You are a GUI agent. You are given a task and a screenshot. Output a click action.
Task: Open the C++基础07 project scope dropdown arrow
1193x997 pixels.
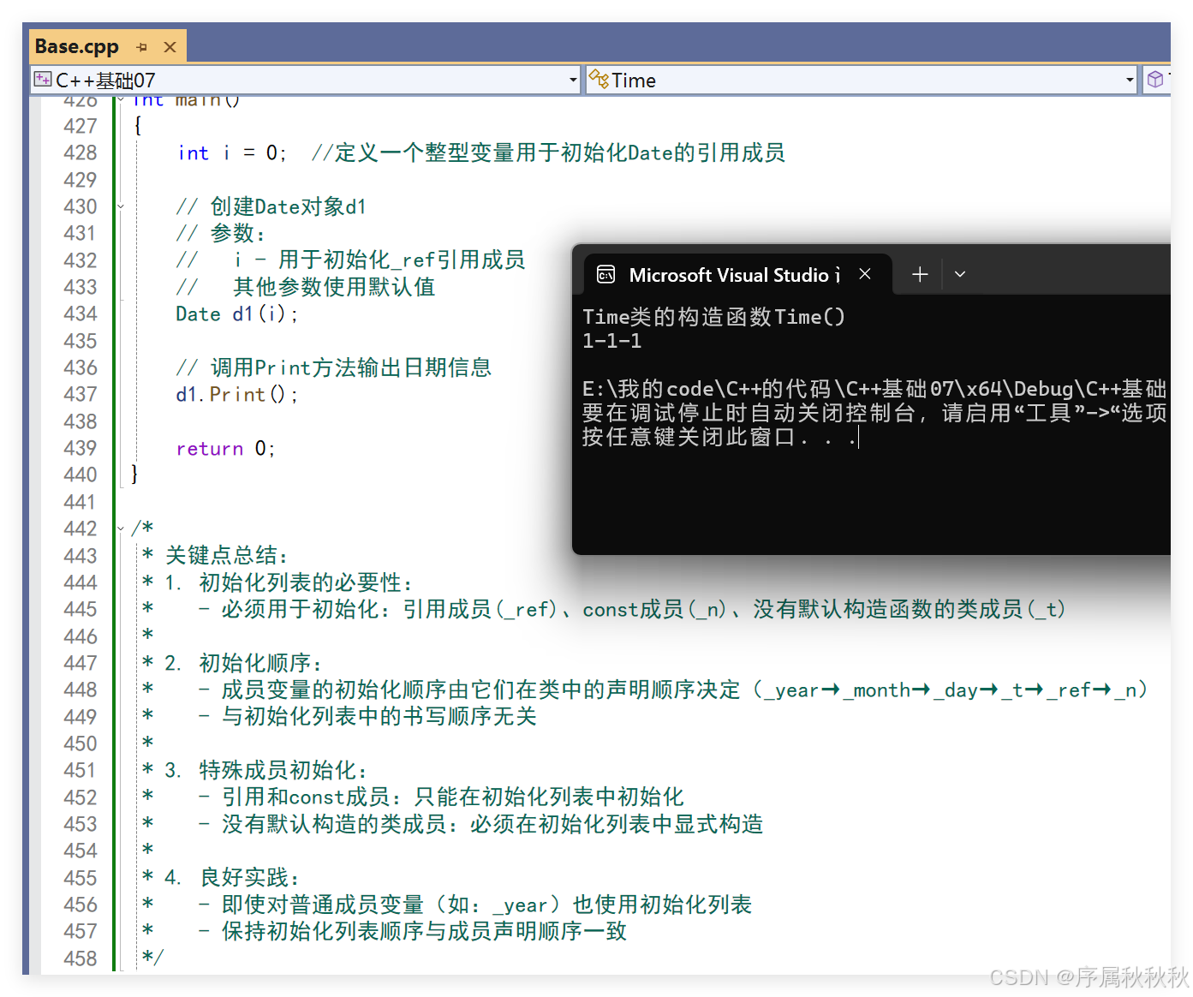coord(573,81)
